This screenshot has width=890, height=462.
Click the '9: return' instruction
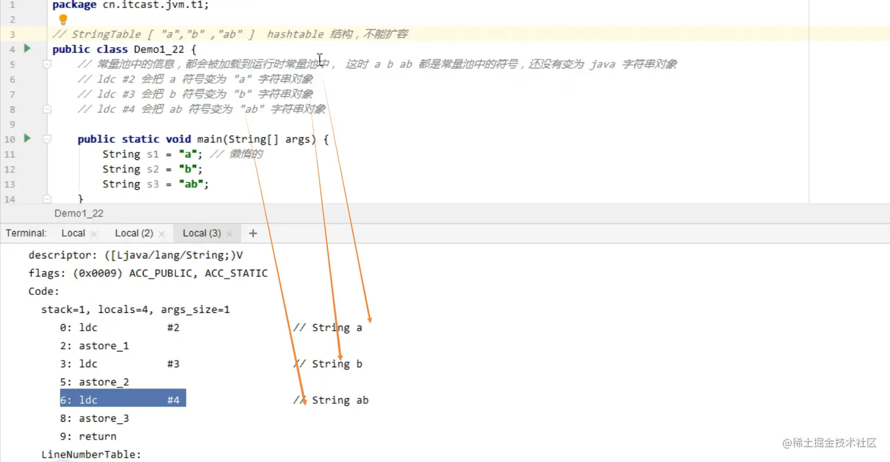pyautogui.click(x=88, y=437)
